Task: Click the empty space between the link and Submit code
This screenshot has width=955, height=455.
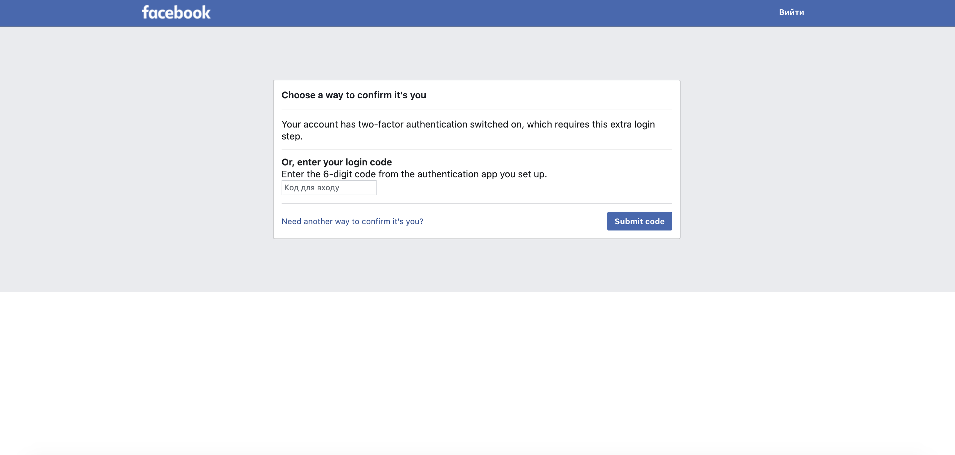Action: coord(515,222)
